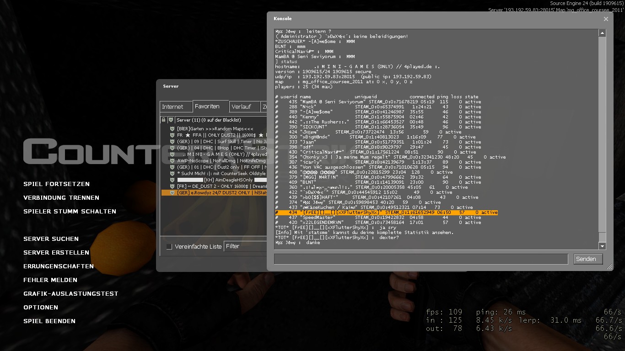This screenshot has width=625, height=351.
Task: Open Spieler stumm schalten
Action: pos(70,212)
